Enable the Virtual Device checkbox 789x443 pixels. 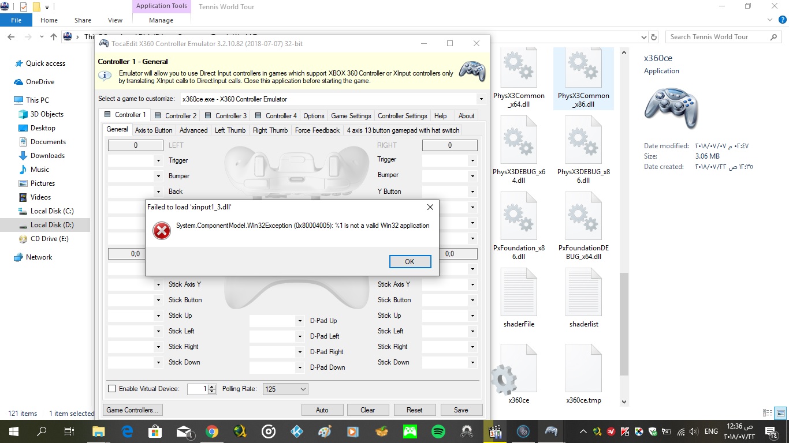tap(112, 388)
